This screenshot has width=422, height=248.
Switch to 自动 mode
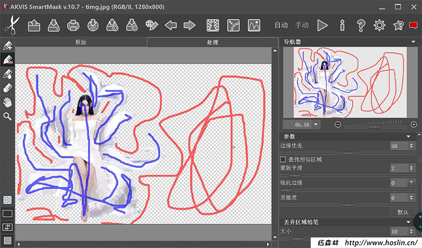[x=281, y=25]
